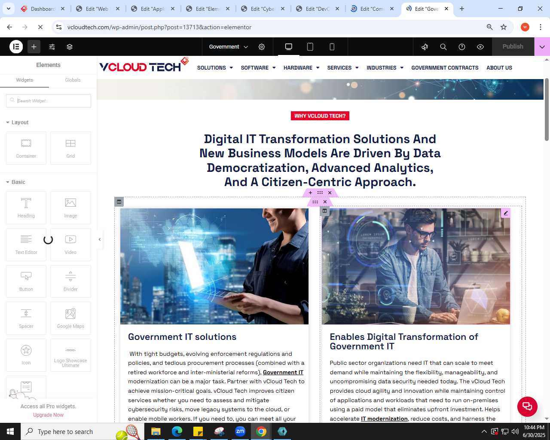Bookmark this page star icon
The image size is (550, 440).
point(504,27)
